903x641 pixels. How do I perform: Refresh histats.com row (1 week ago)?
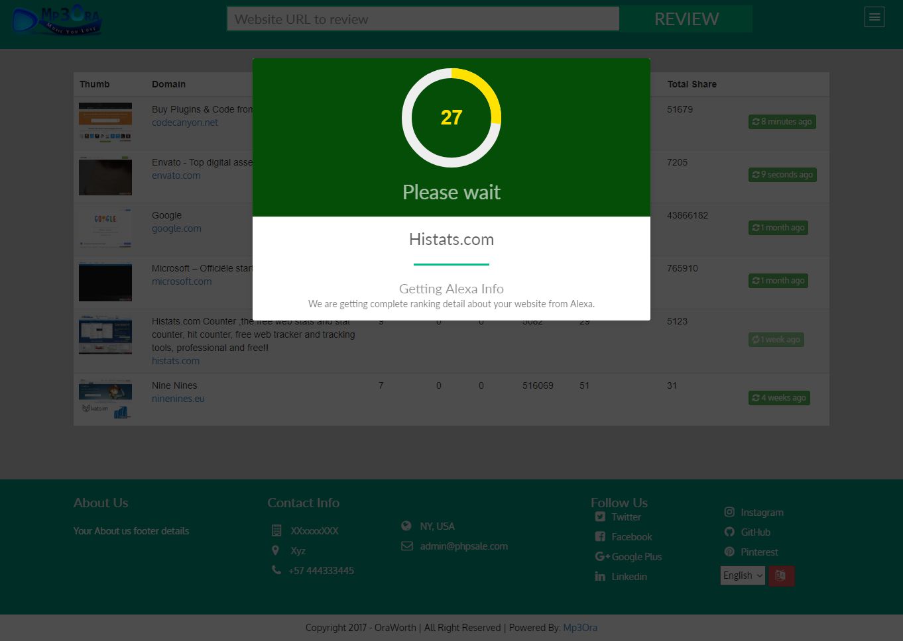tap(776, 340)
